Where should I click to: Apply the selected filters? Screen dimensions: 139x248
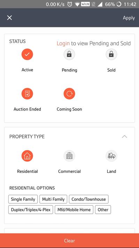129,18
